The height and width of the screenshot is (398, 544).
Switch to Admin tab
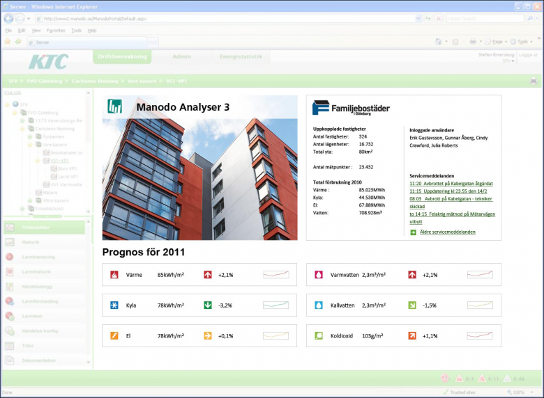coord(181,57)
